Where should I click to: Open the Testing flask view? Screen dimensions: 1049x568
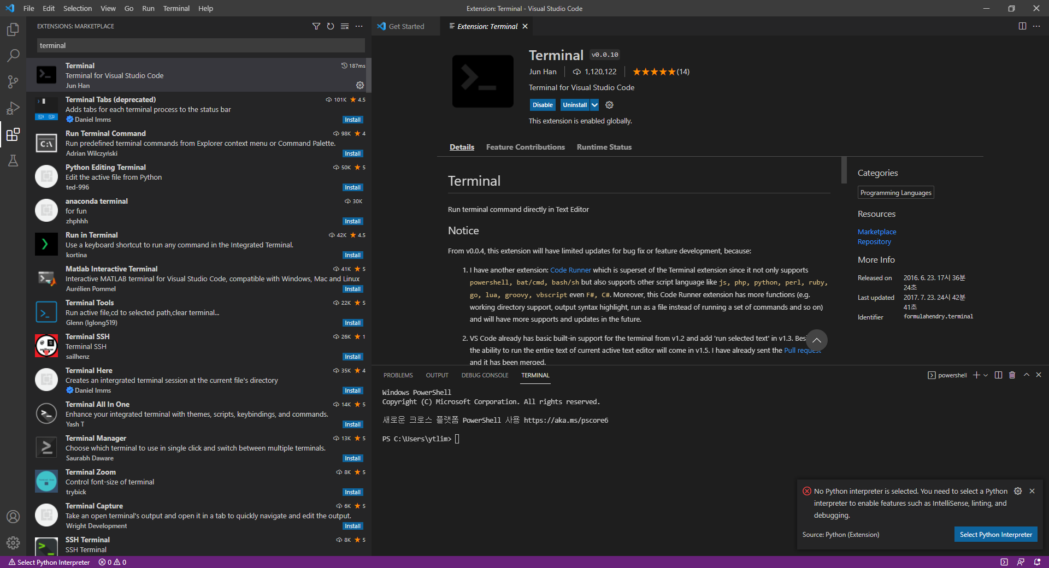click(x=13, y=161)
